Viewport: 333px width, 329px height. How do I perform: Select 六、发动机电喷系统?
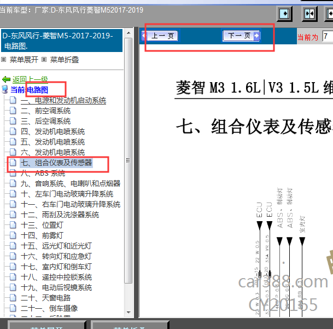coord(52,153)
